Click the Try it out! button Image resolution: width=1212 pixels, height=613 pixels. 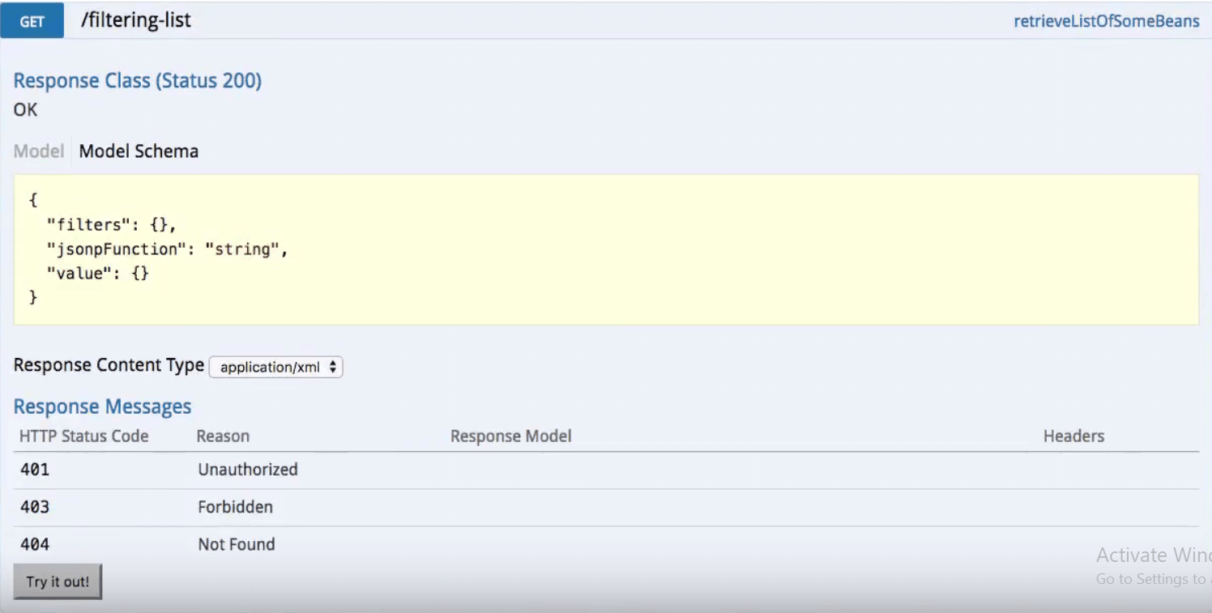pos(57,581)
